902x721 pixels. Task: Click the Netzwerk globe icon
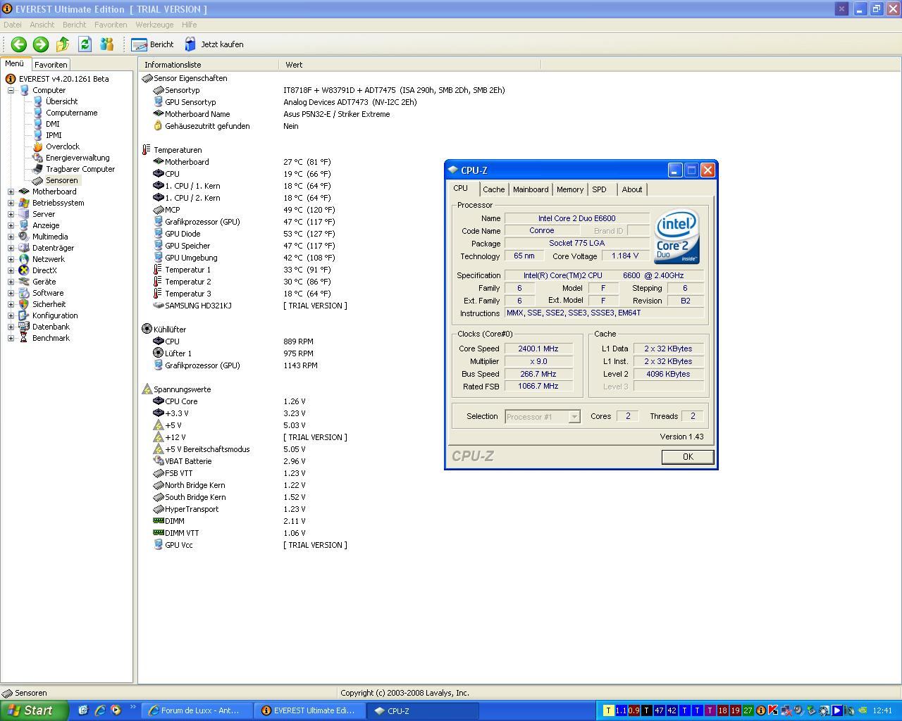[24, 259]
